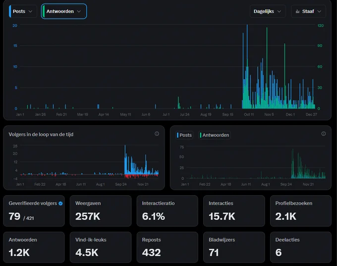Screen dimensions: 337x266
Task: Open the Dagelijks interval dropdown
Action: point(268,11)
